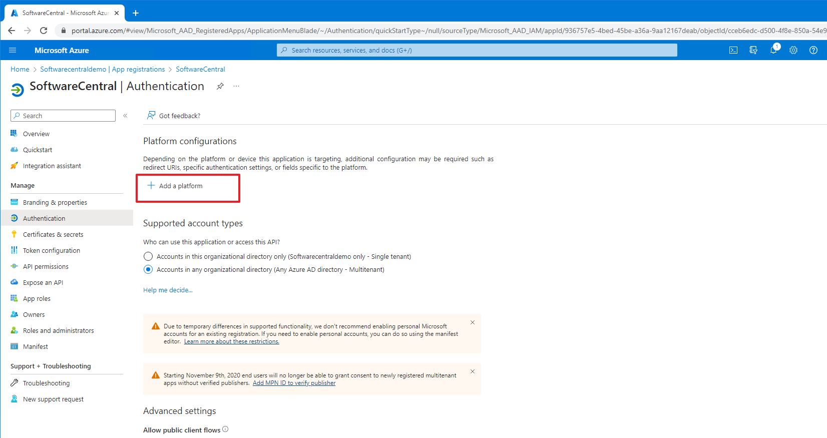Collapse the left sidebar menu

coord(125,116)
